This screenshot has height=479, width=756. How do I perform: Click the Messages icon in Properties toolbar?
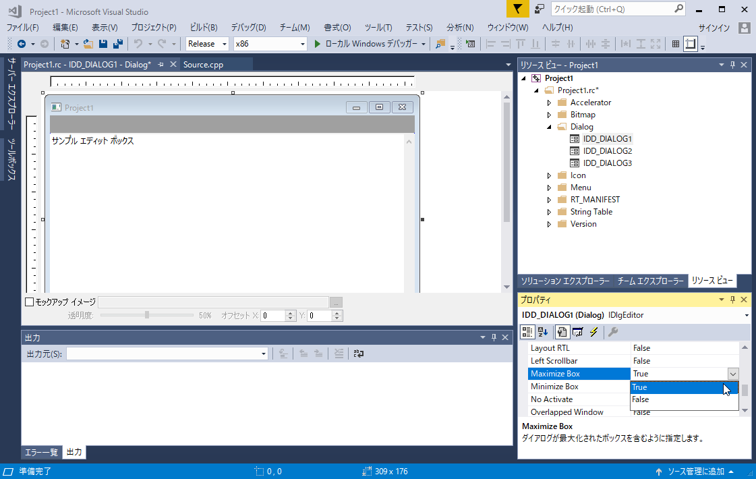(577, 332)
